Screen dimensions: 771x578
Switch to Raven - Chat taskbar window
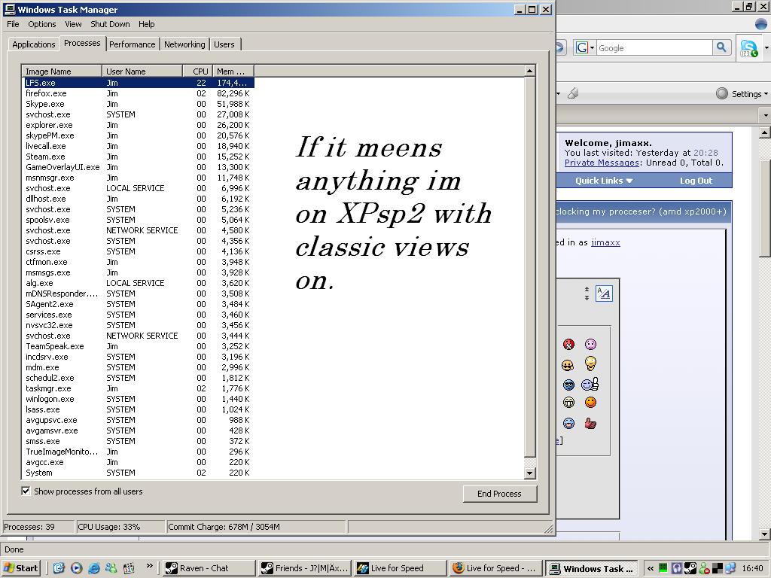coord(209,568)
